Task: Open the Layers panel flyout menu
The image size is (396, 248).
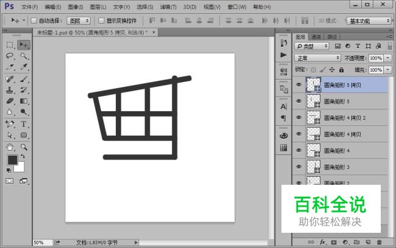Action: [x=390, y=37]
